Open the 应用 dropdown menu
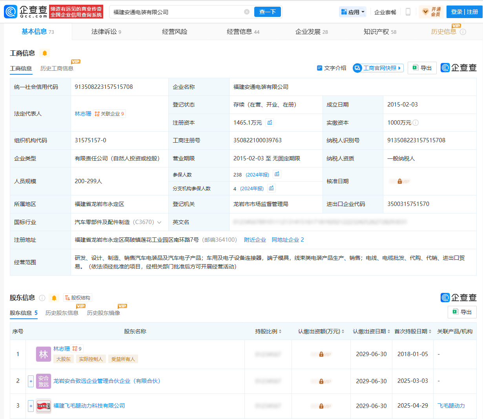Viewport: 483px width, 419px height. 352,12
